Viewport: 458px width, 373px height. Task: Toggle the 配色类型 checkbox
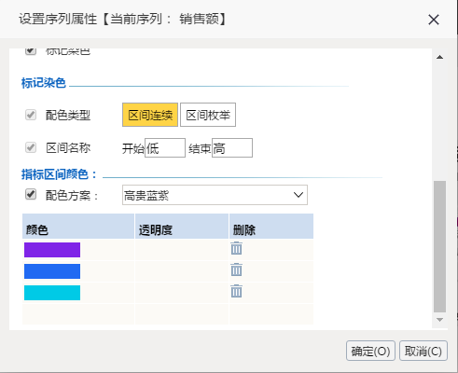click(31, 115)
